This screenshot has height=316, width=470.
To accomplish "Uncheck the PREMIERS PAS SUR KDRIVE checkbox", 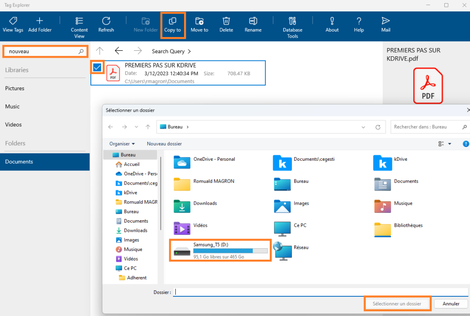I will click(97, 67).
